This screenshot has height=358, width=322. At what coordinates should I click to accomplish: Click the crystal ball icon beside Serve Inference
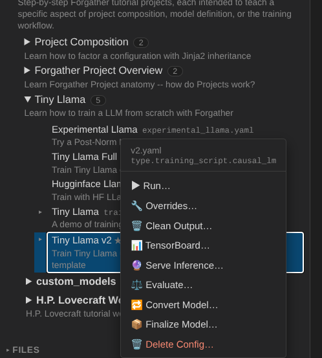pyautogui.click(x=136, y=265)
